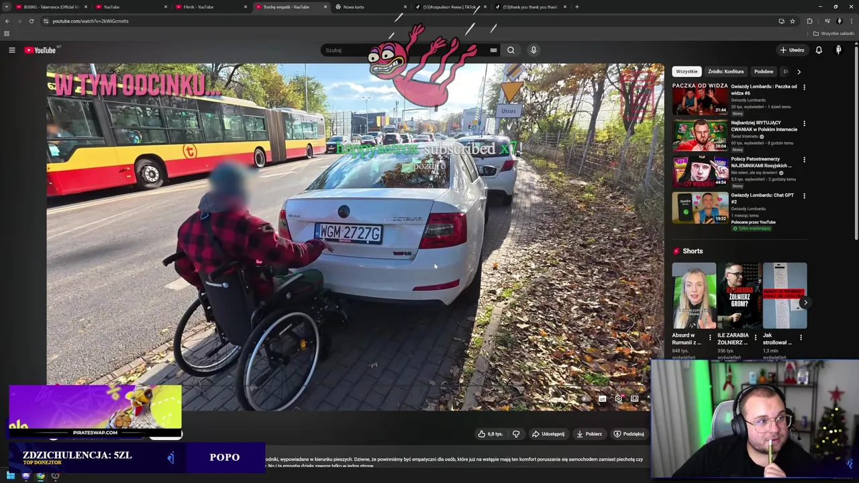Open YouTube notifications bell
Image resolution: width=859 pixels, height=483 pixels.
[819, 50]
